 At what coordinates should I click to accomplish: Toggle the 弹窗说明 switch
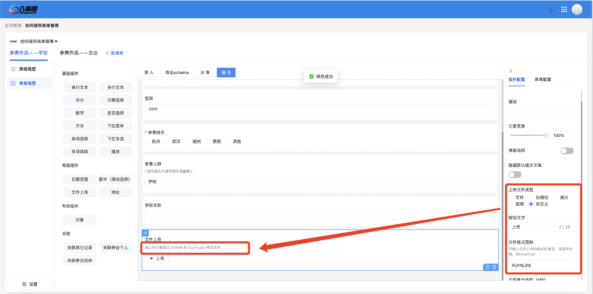[566, 151]
